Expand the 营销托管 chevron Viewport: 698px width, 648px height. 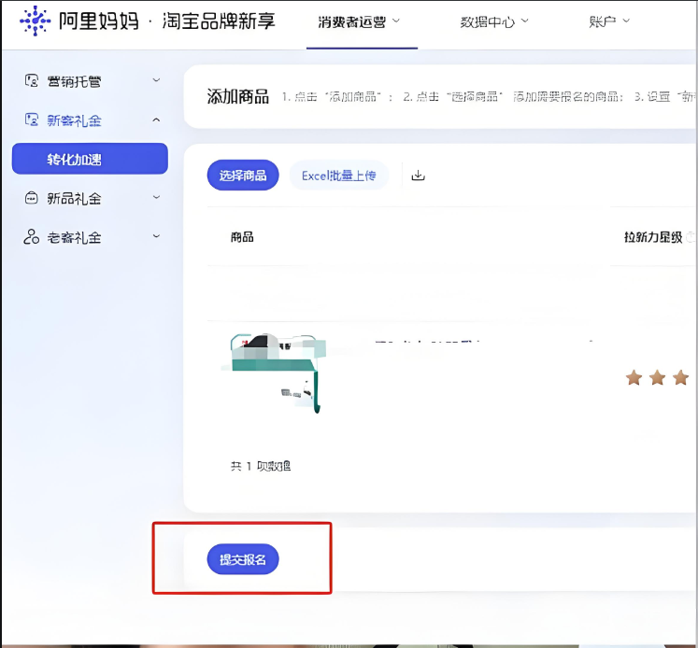pyautogui.click(x=156, y=80)
